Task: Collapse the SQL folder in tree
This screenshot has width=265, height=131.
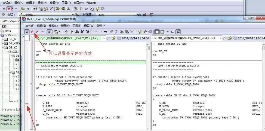Action: click(10, 51)
